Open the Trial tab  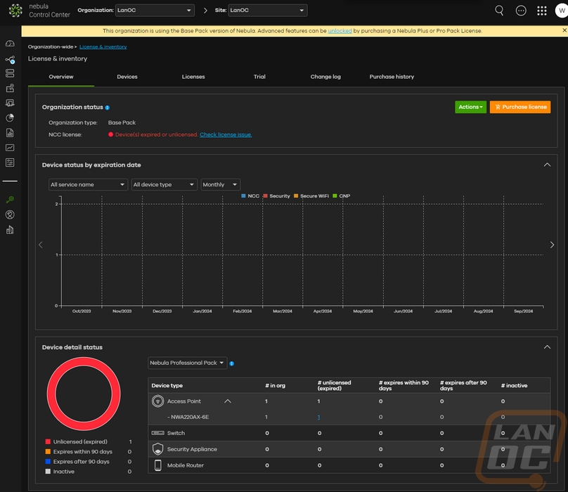point(259,77)
